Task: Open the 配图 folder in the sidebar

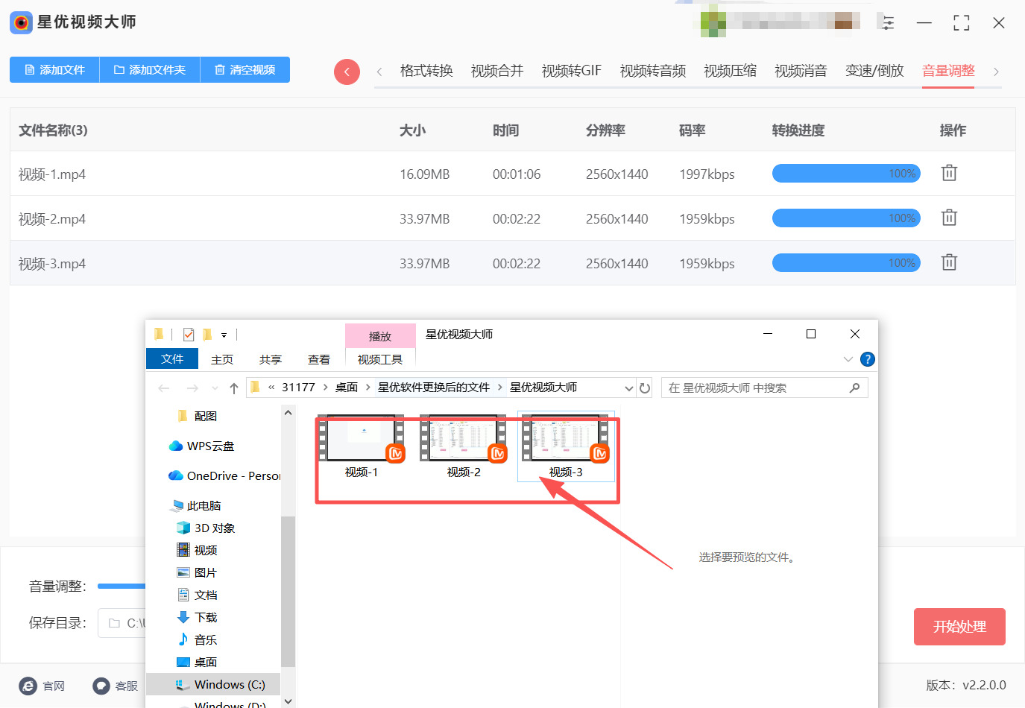Action: pos(198,416)
